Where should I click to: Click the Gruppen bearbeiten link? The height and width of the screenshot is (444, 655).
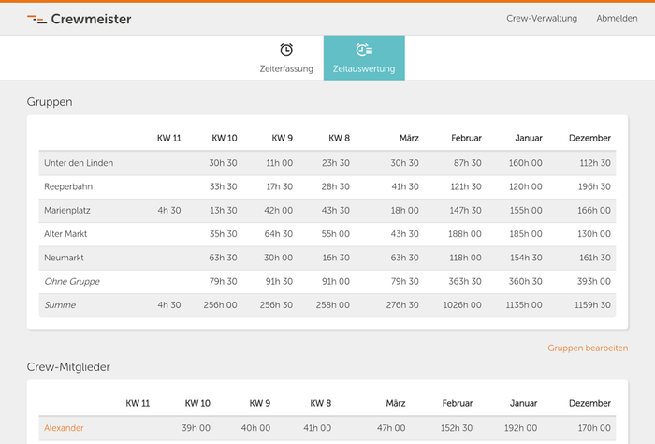tap(588, 348)
